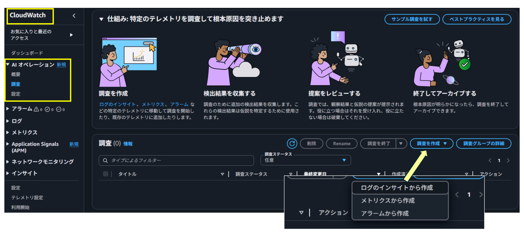Click the 調査ステータス column header

[x=251, y=174]
